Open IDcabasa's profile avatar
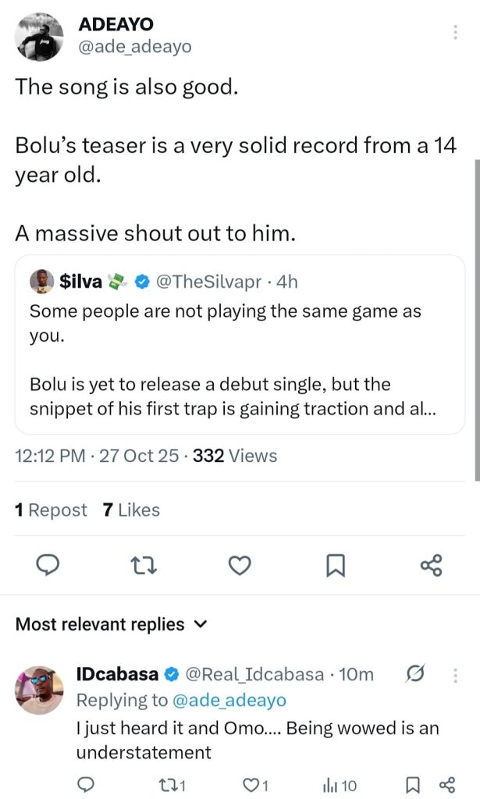Screen dimensions: 480x799 coord(40,690)
